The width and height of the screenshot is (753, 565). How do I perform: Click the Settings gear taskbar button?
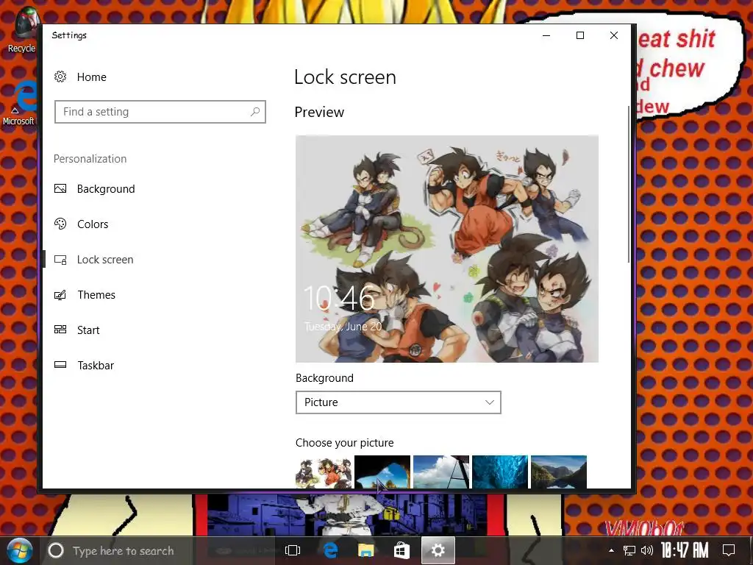tap(438, 550)
